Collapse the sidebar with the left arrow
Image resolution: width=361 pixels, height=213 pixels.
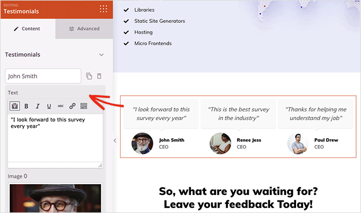115,140
